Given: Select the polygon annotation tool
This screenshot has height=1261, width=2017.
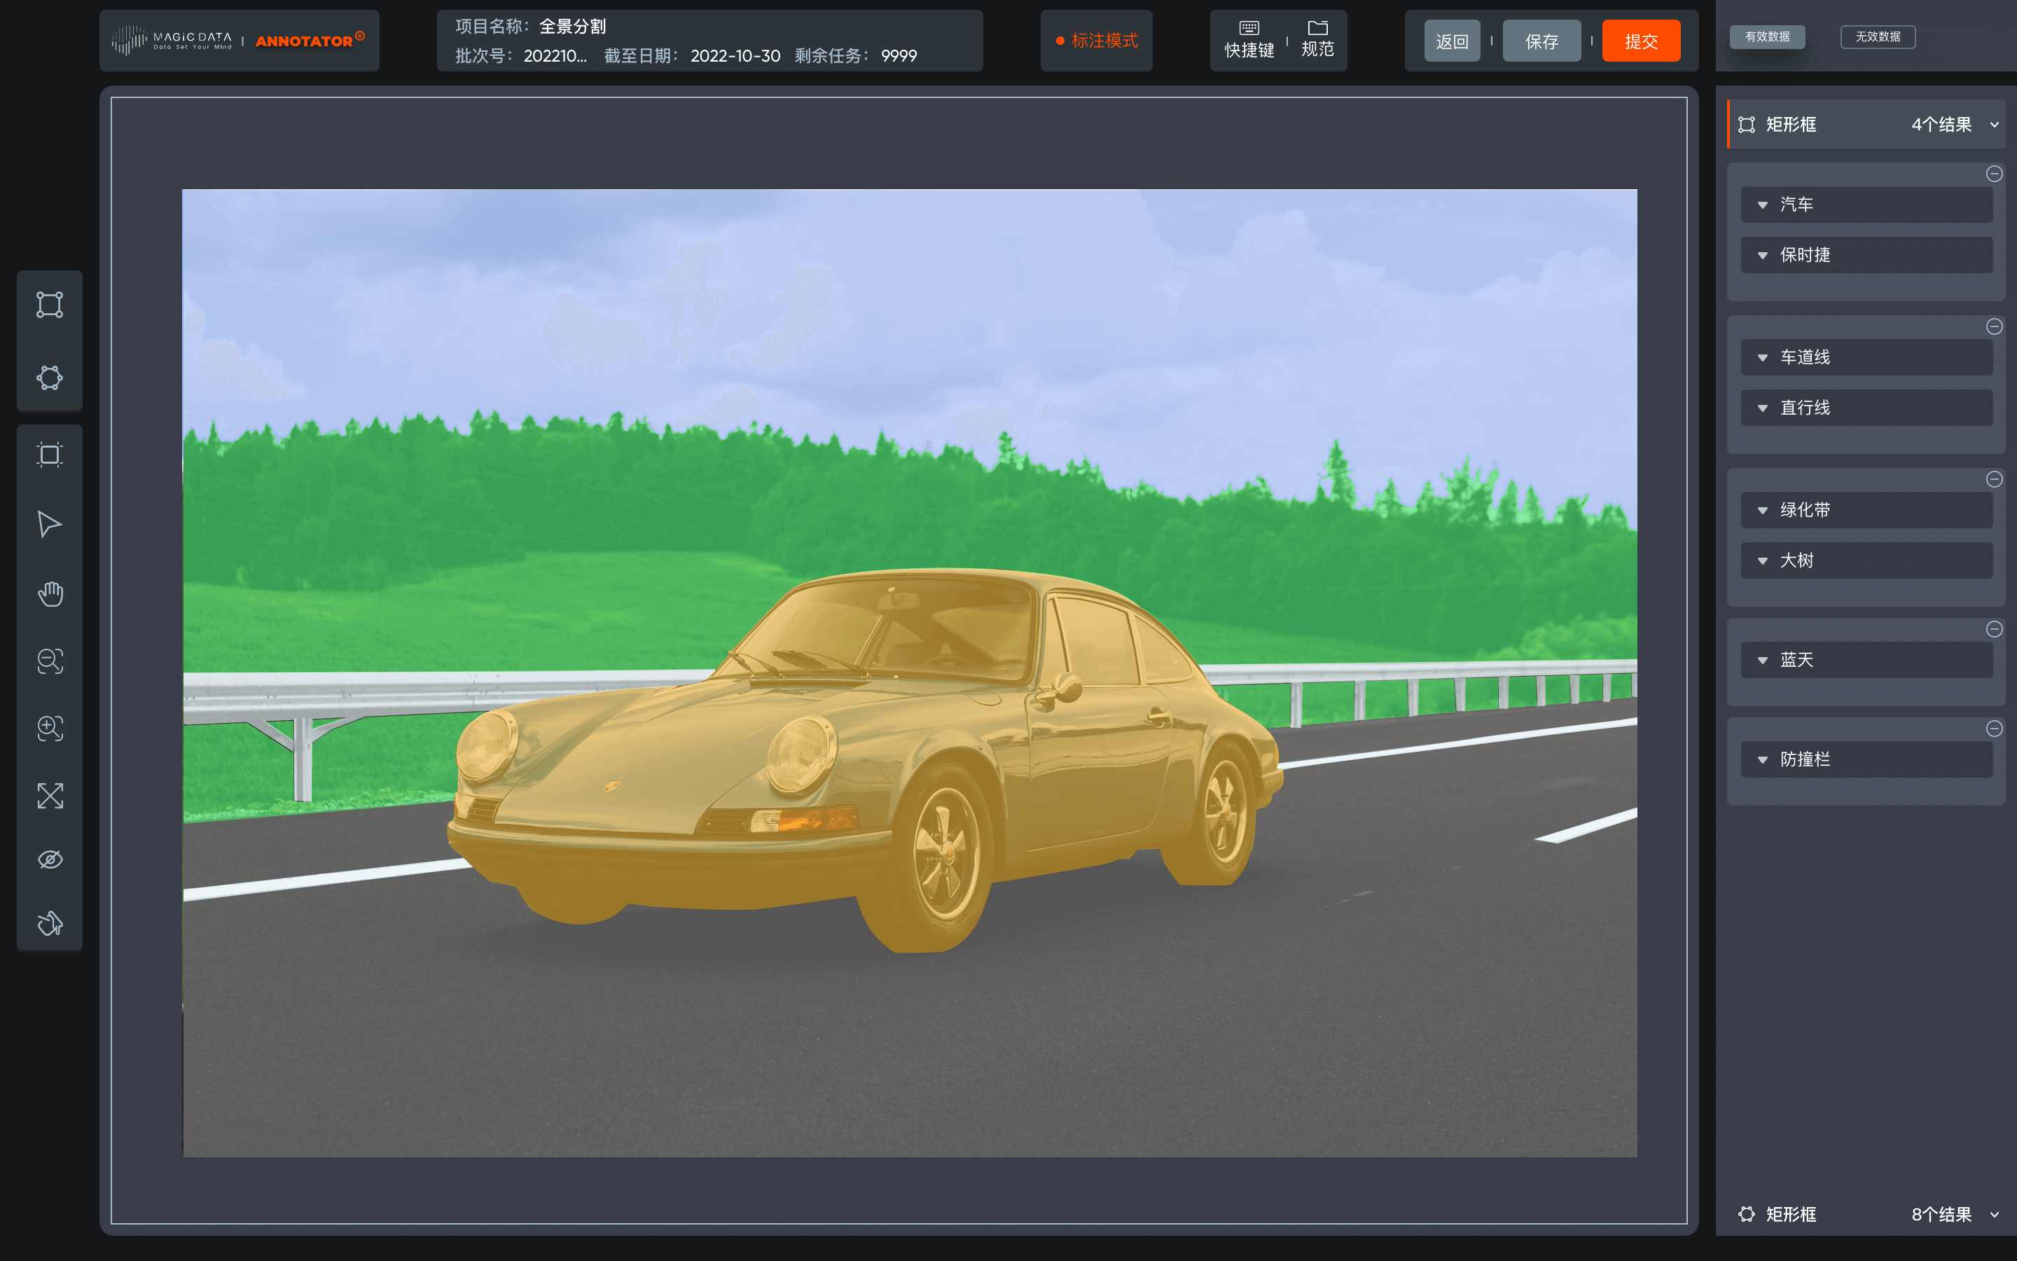Looking at the screenshot, I should tap(49, 378).
